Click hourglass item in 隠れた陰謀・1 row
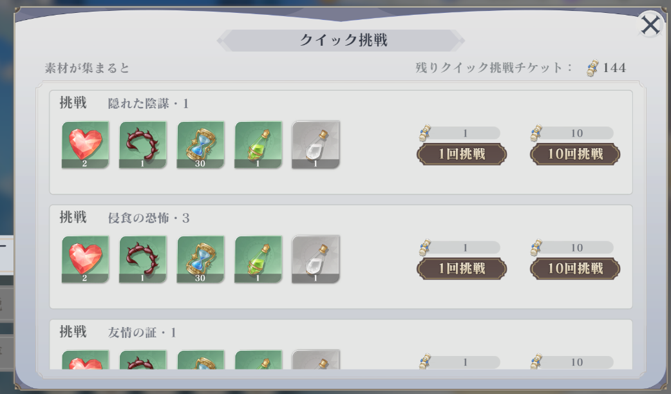Screen dimensions: 671x394 tap(200, 145)
